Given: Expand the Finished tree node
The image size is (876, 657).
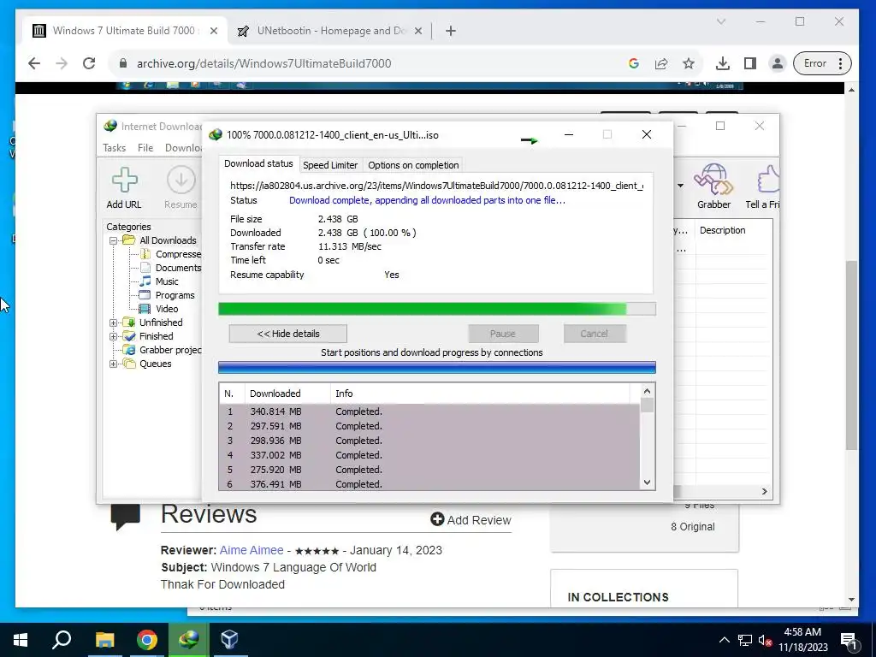Looking at the screenshot, I should (x=114, y=336).
